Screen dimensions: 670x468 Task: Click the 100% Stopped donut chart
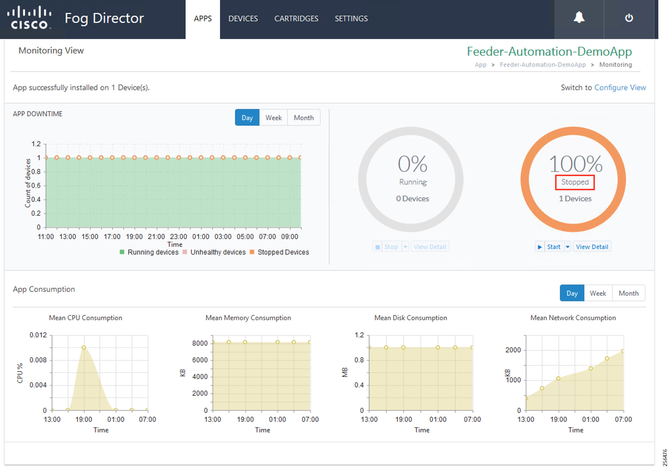573,179
